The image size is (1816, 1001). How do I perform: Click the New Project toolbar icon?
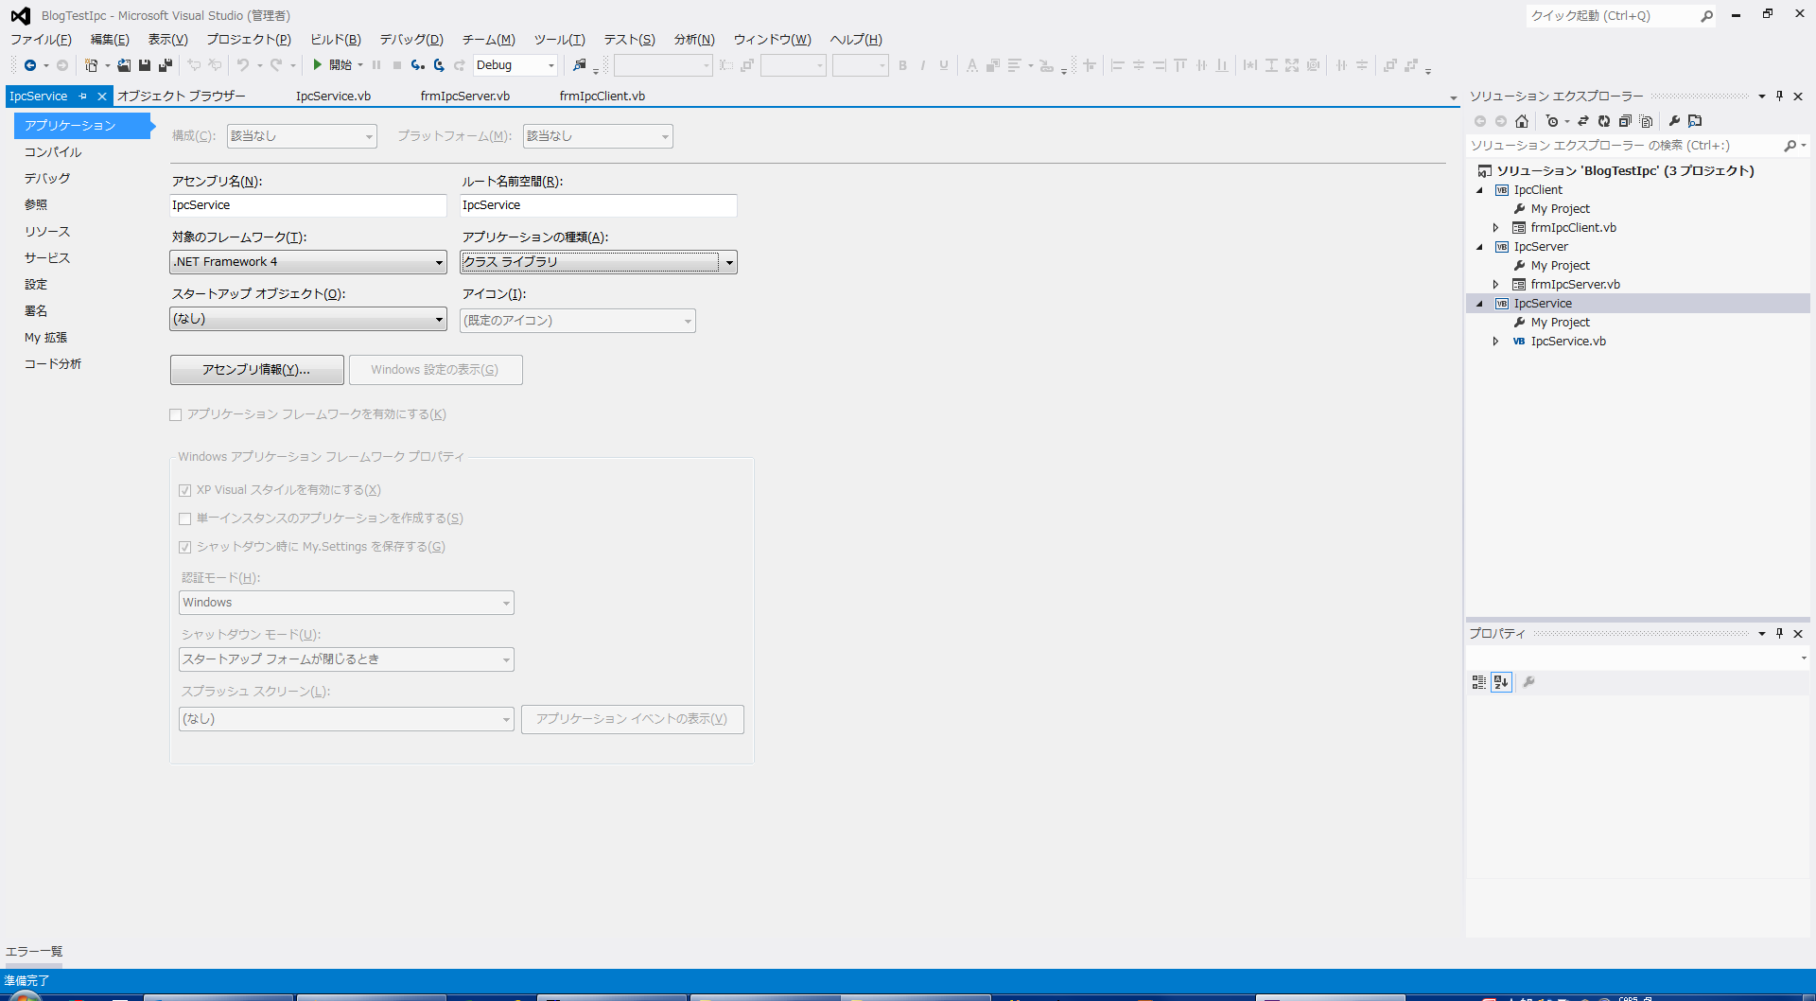(91, 65)
